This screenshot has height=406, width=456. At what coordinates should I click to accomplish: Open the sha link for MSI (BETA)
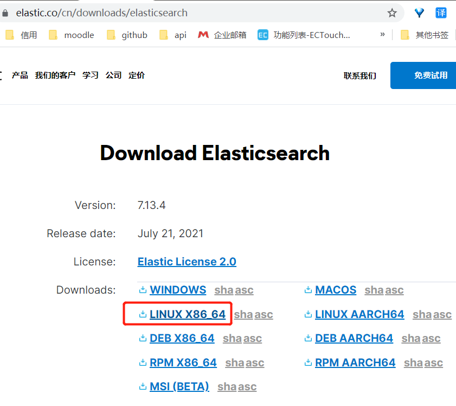tap(227, 387)
